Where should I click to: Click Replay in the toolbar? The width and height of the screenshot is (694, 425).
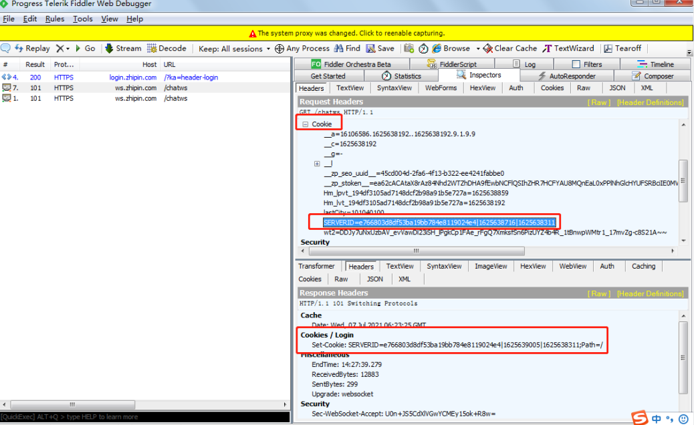[32, 48]
